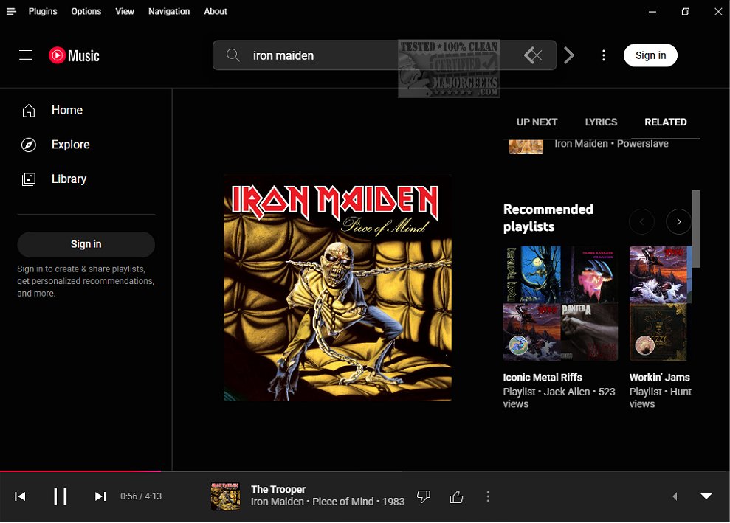Image resolution: width=730 pixels, height=523 pixels.
Task: Click the Explore label in sidebar
Action: pyautogui.click(x=71, y=145)
